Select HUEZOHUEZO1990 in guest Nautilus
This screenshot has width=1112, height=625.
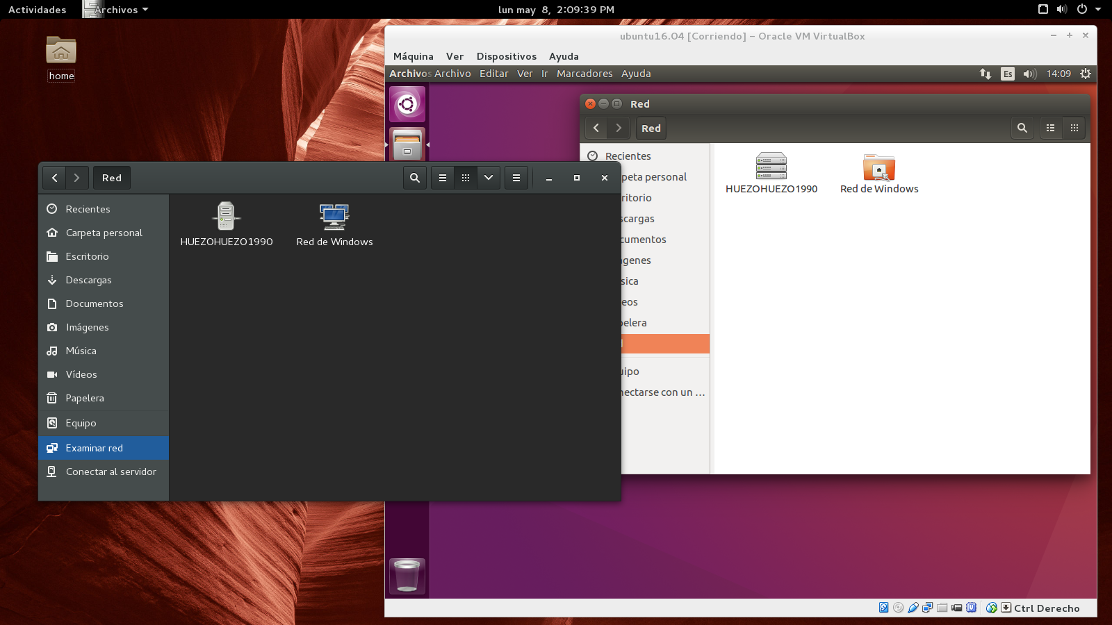[x=771, y=173]
